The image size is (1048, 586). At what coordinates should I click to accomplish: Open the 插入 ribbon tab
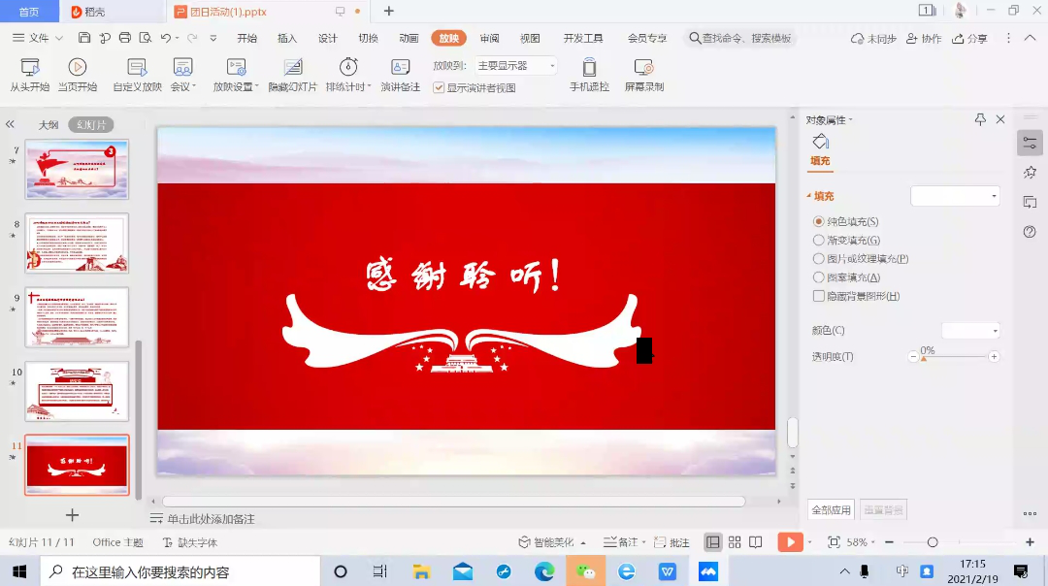287,39
